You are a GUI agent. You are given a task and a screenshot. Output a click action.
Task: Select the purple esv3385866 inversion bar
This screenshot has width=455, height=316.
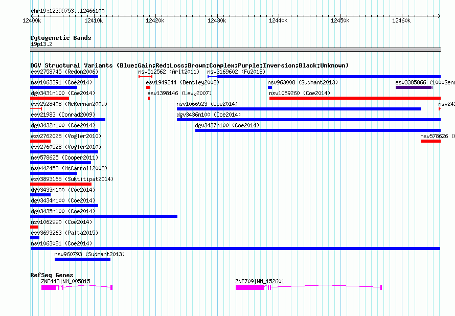click(414, 87)
